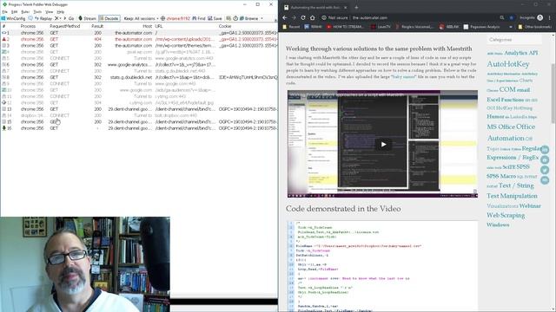Select session 8 stats.g.doubleclick.net
Screen dimensions: 556x312
tap(139, 77)
